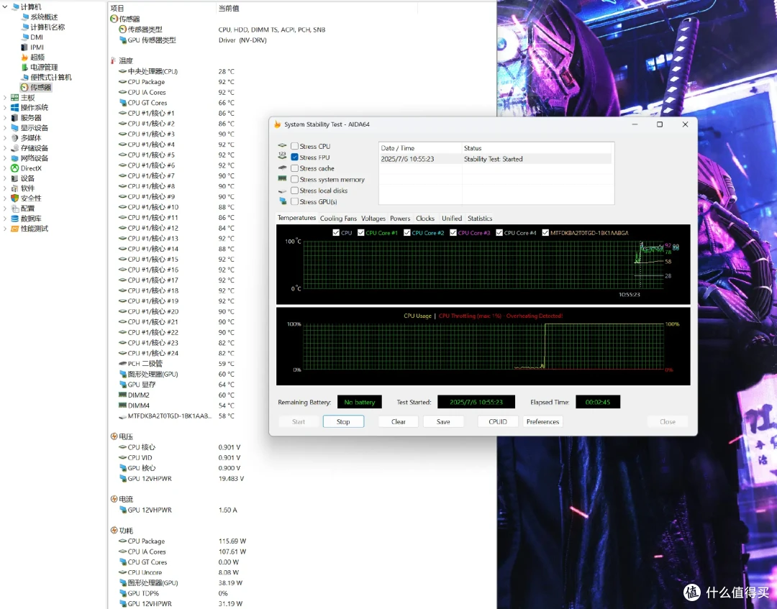Switch to the Temperatures tab
Viewport: 777px width, 609px height.
coord(296,218)
